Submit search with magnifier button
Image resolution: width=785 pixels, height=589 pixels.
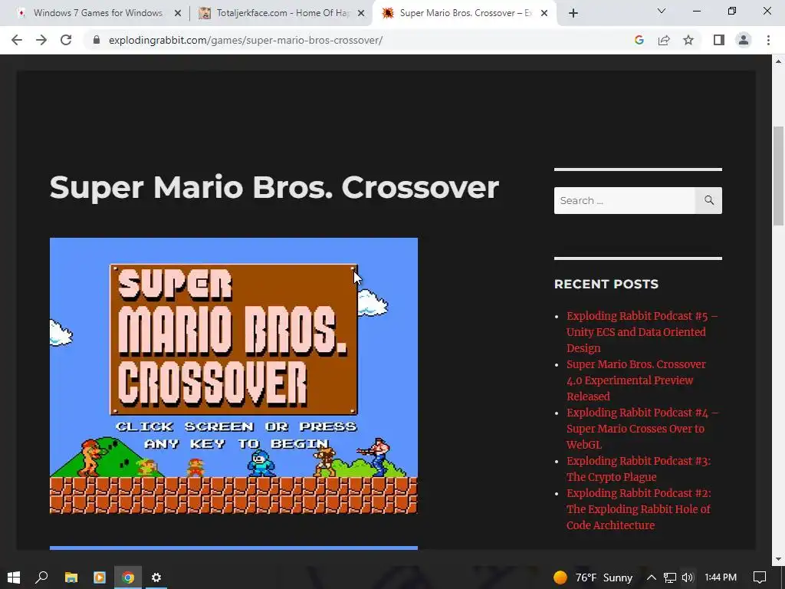click(x=708, y=200)
